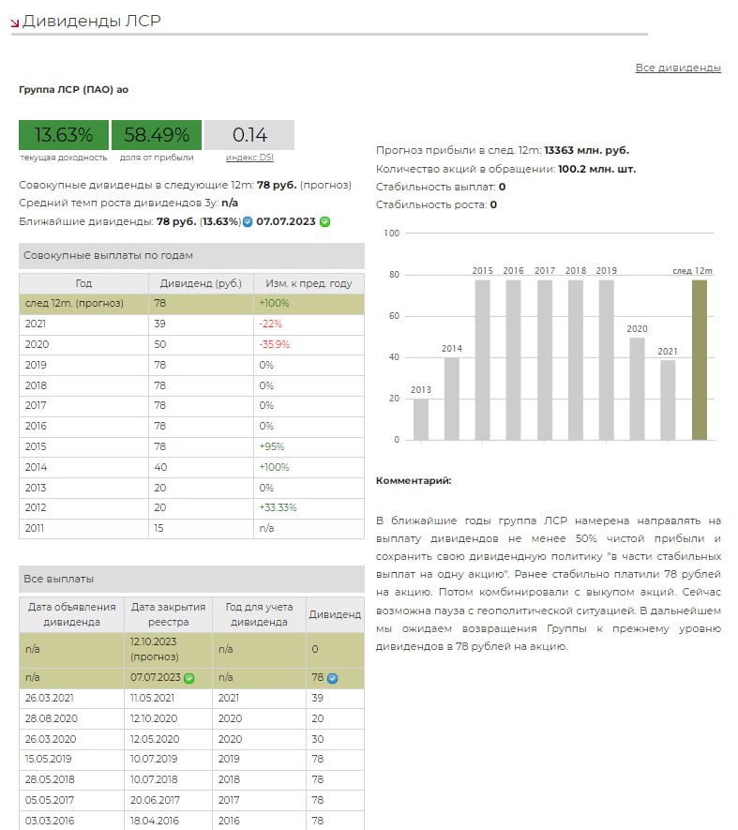Click the 2021 bar in the chart
The height and width of the screenshot is (830, 738).
pos(668,400)
